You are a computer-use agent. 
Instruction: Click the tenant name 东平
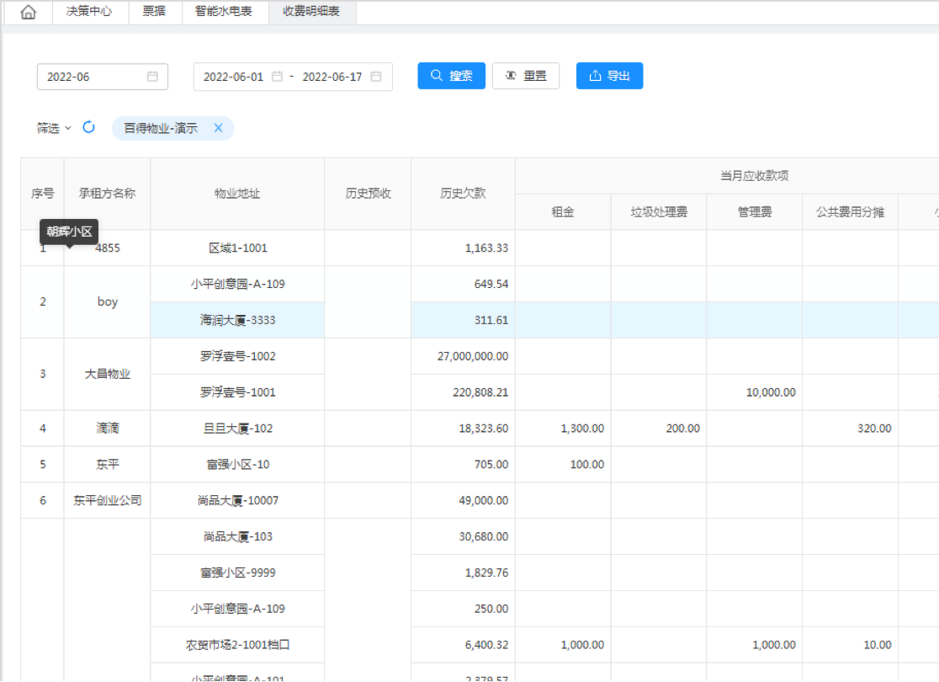[107, 464]
